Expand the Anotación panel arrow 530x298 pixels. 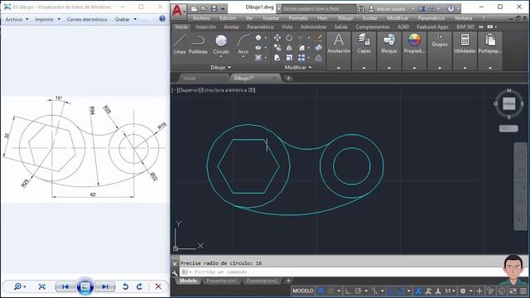click(339, 68)
